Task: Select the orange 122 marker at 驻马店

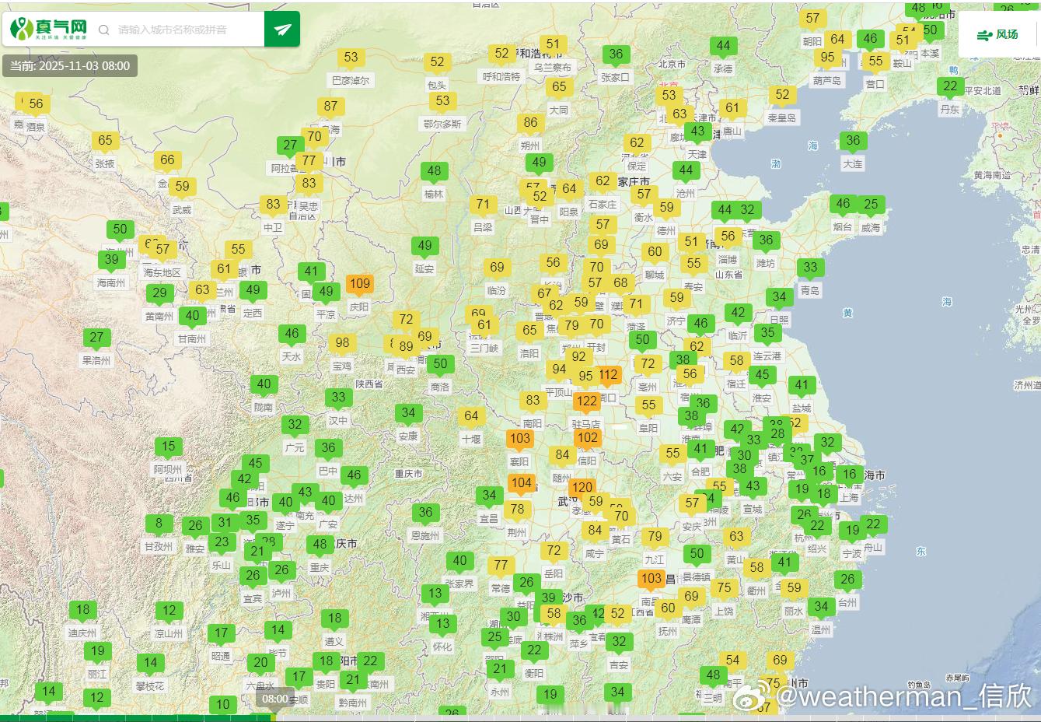Action: pyautogui.click(x=587, y=402)
